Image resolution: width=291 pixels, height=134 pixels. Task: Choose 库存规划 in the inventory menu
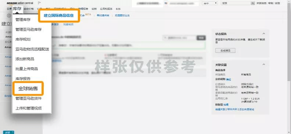pyautogui.click(x=23, y=39)
